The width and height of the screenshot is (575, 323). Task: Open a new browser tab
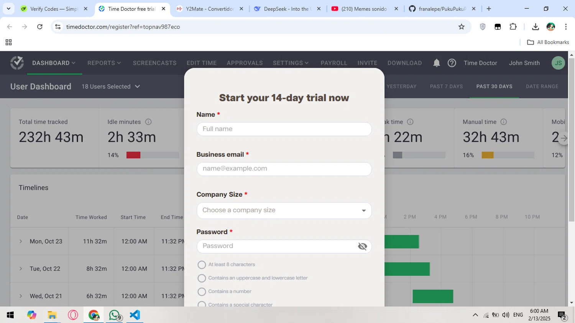pos(489,8)
